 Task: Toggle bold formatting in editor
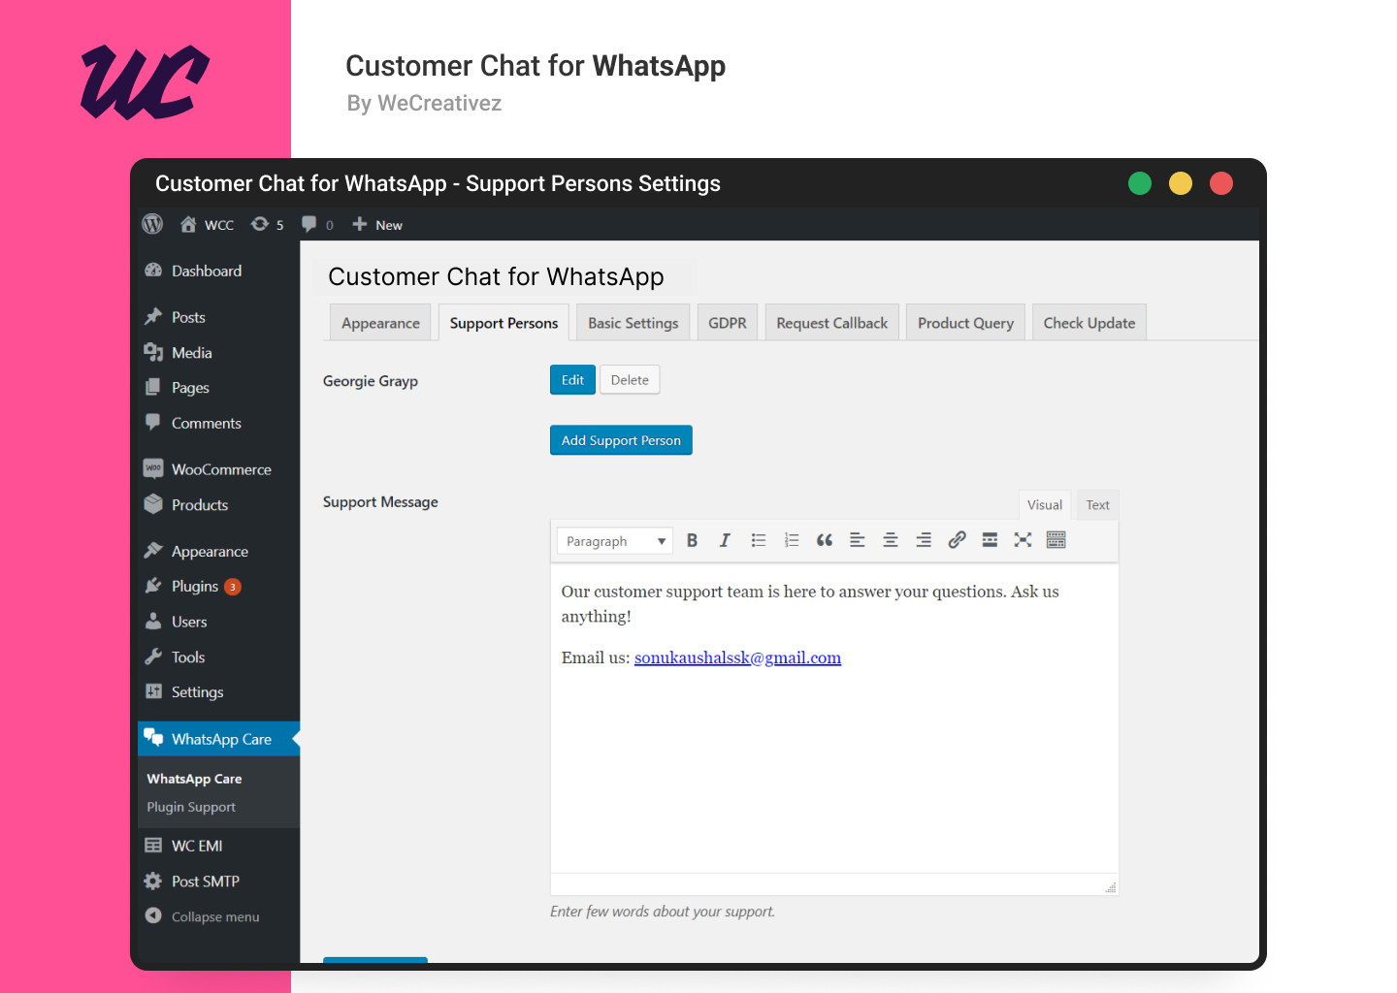point(692,540)
